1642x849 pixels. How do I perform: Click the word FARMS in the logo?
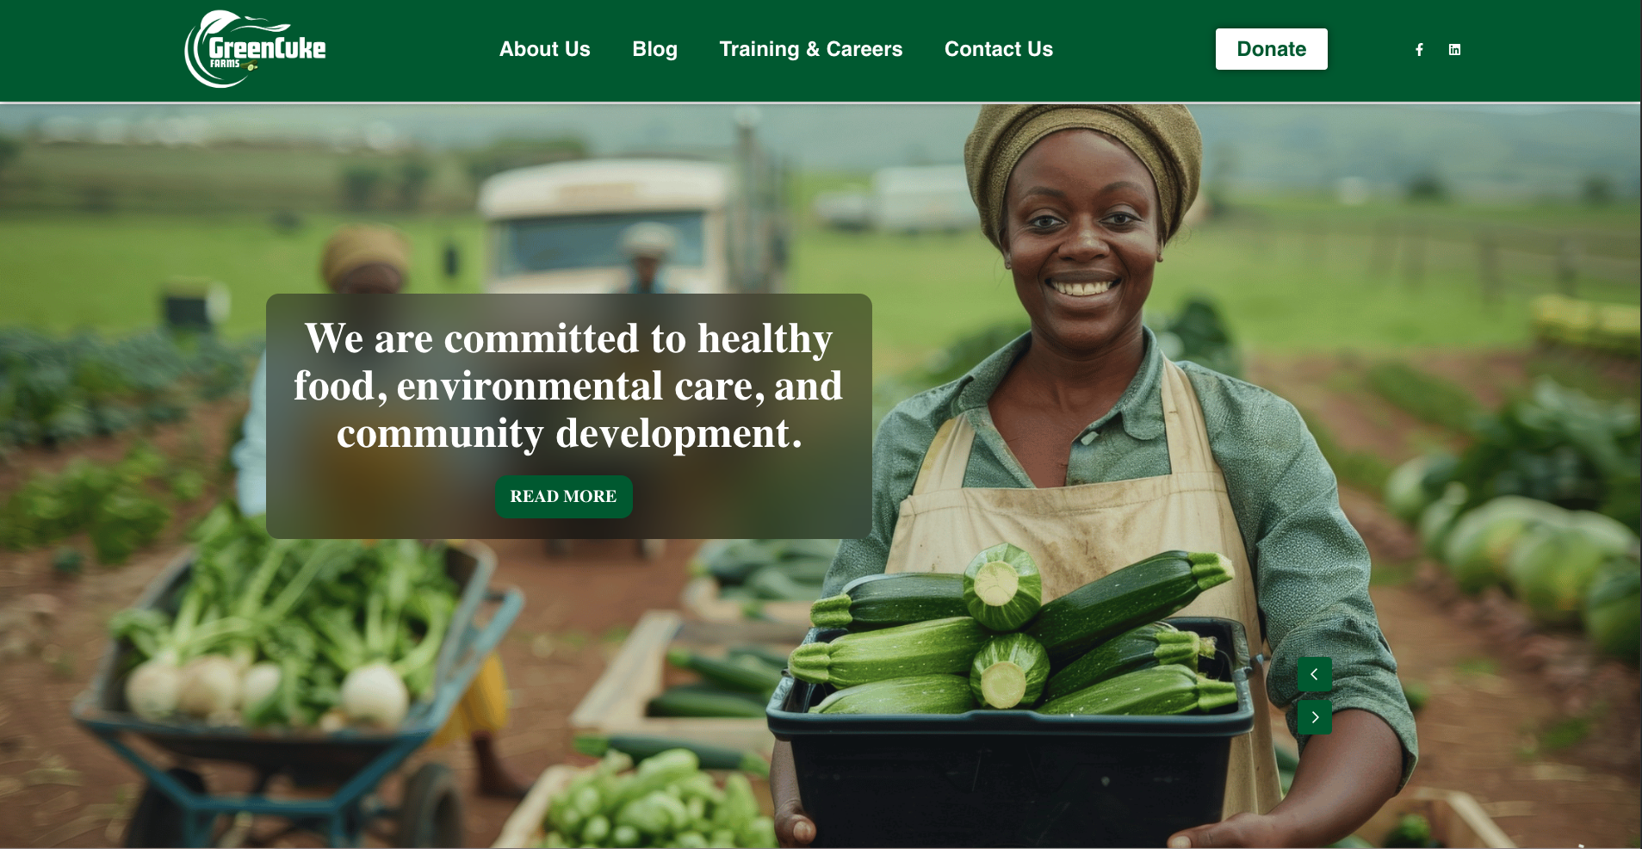click(x=225, y=64)
